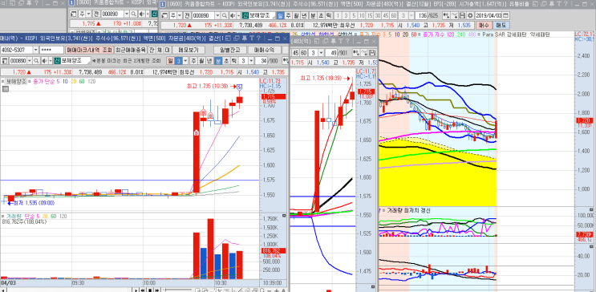Screen dimensions: 596x292
Task: Click the 매매마크/내역 조회 button
Action: (x=89, y=51)
